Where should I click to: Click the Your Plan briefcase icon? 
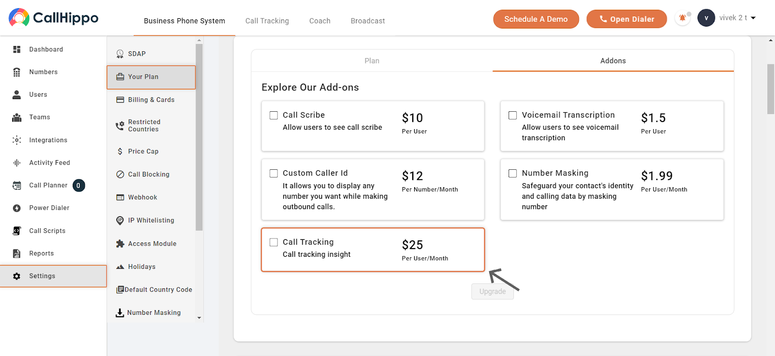120,77
